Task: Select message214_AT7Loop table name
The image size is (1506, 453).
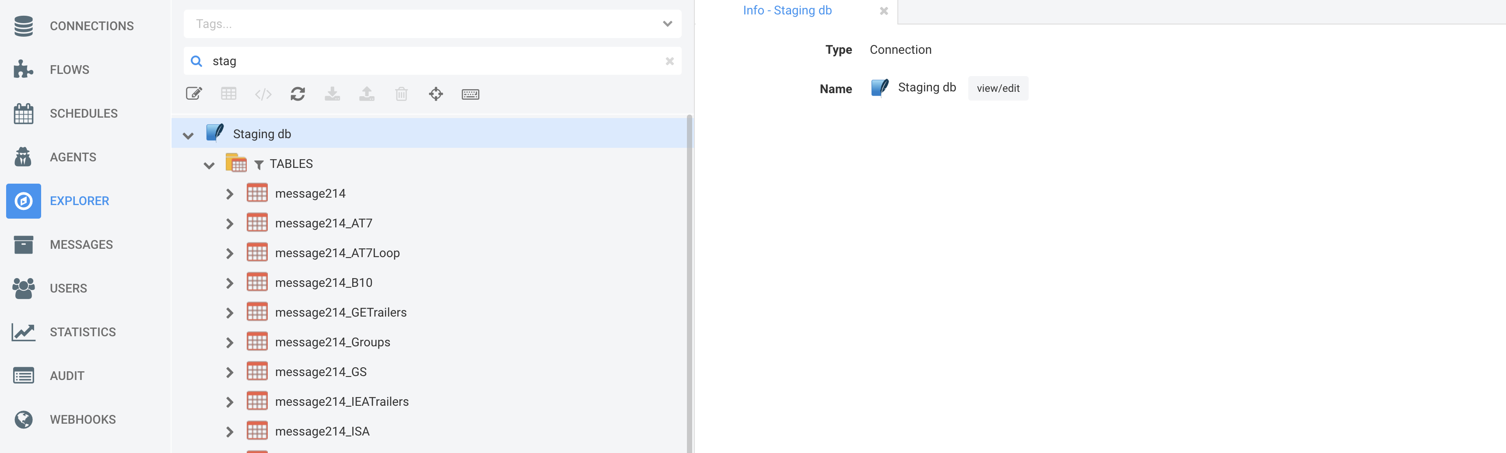Action: coord(337,253)
